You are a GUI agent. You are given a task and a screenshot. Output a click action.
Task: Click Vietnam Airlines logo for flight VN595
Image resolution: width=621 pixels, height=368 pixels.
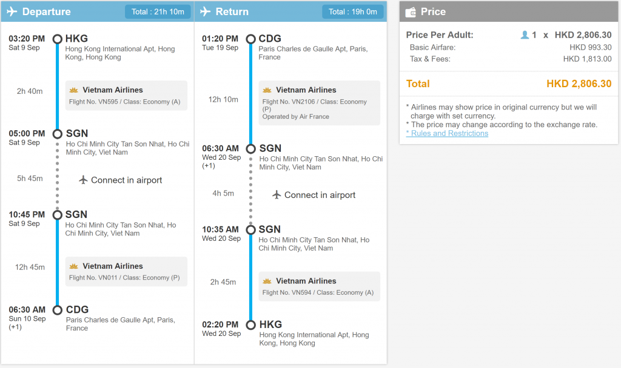(x=73, y=90)
